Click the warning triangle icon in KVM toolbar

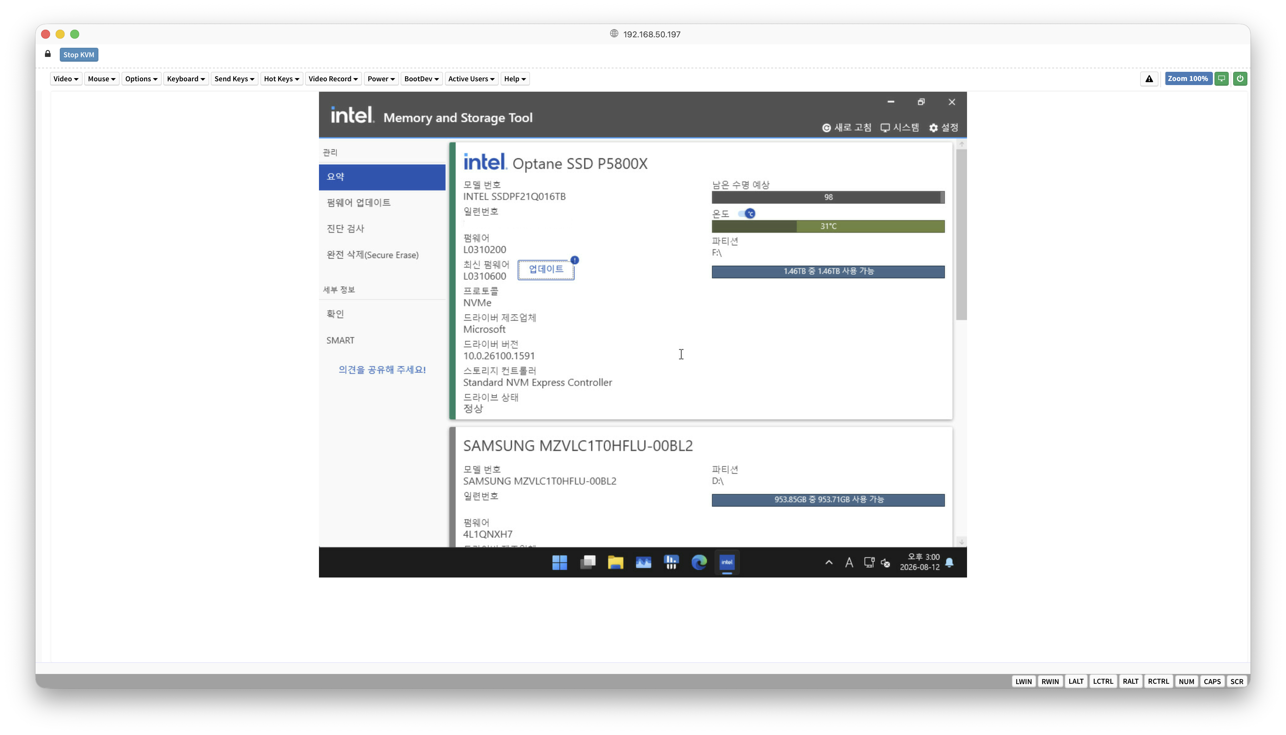[1149, 79]
